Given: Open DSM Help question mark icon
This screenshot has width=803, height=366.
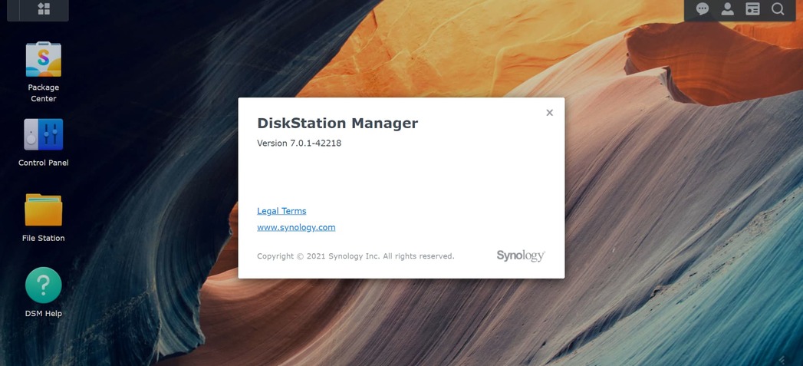Looking at the screenshot, I should click(44, 285).
